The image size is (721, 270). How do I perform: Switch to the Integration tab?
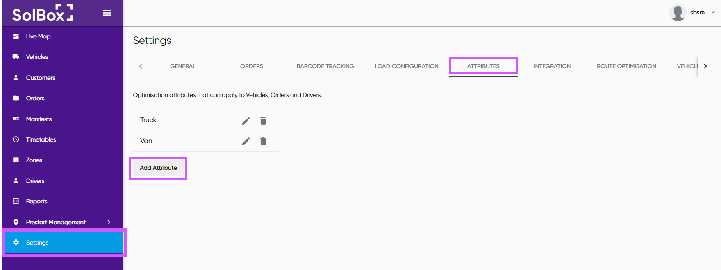tap(552, 66)
